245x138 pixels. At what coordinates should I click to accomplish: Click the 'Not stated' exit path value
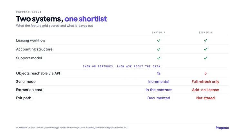205,98
